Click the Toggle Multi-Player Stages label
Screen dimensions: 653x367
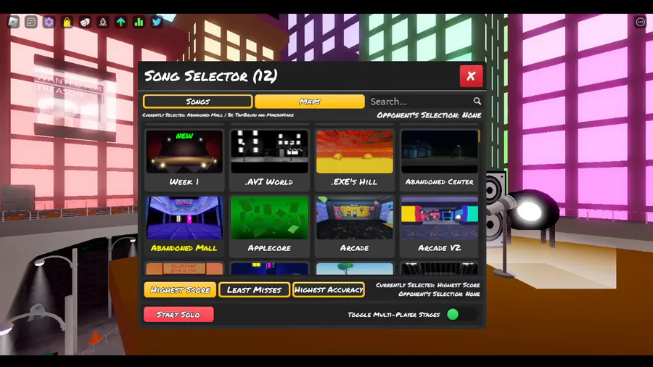[393, 315]
